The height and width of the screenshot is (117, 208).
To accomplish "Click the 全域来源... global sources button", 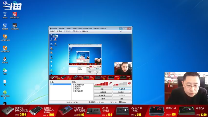I will (x=103, y=95).
